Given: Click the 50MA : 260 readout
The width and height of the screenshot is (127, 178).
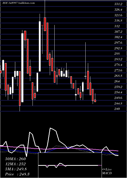Looking at the screenshot, I should [15, 159].
